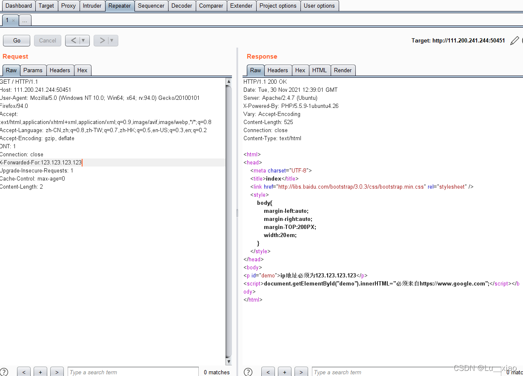Viewport: 523px width, 376px height.
Task: Click the Accept-Encoding: gzip, deflate line
Action: click(37, 138)
